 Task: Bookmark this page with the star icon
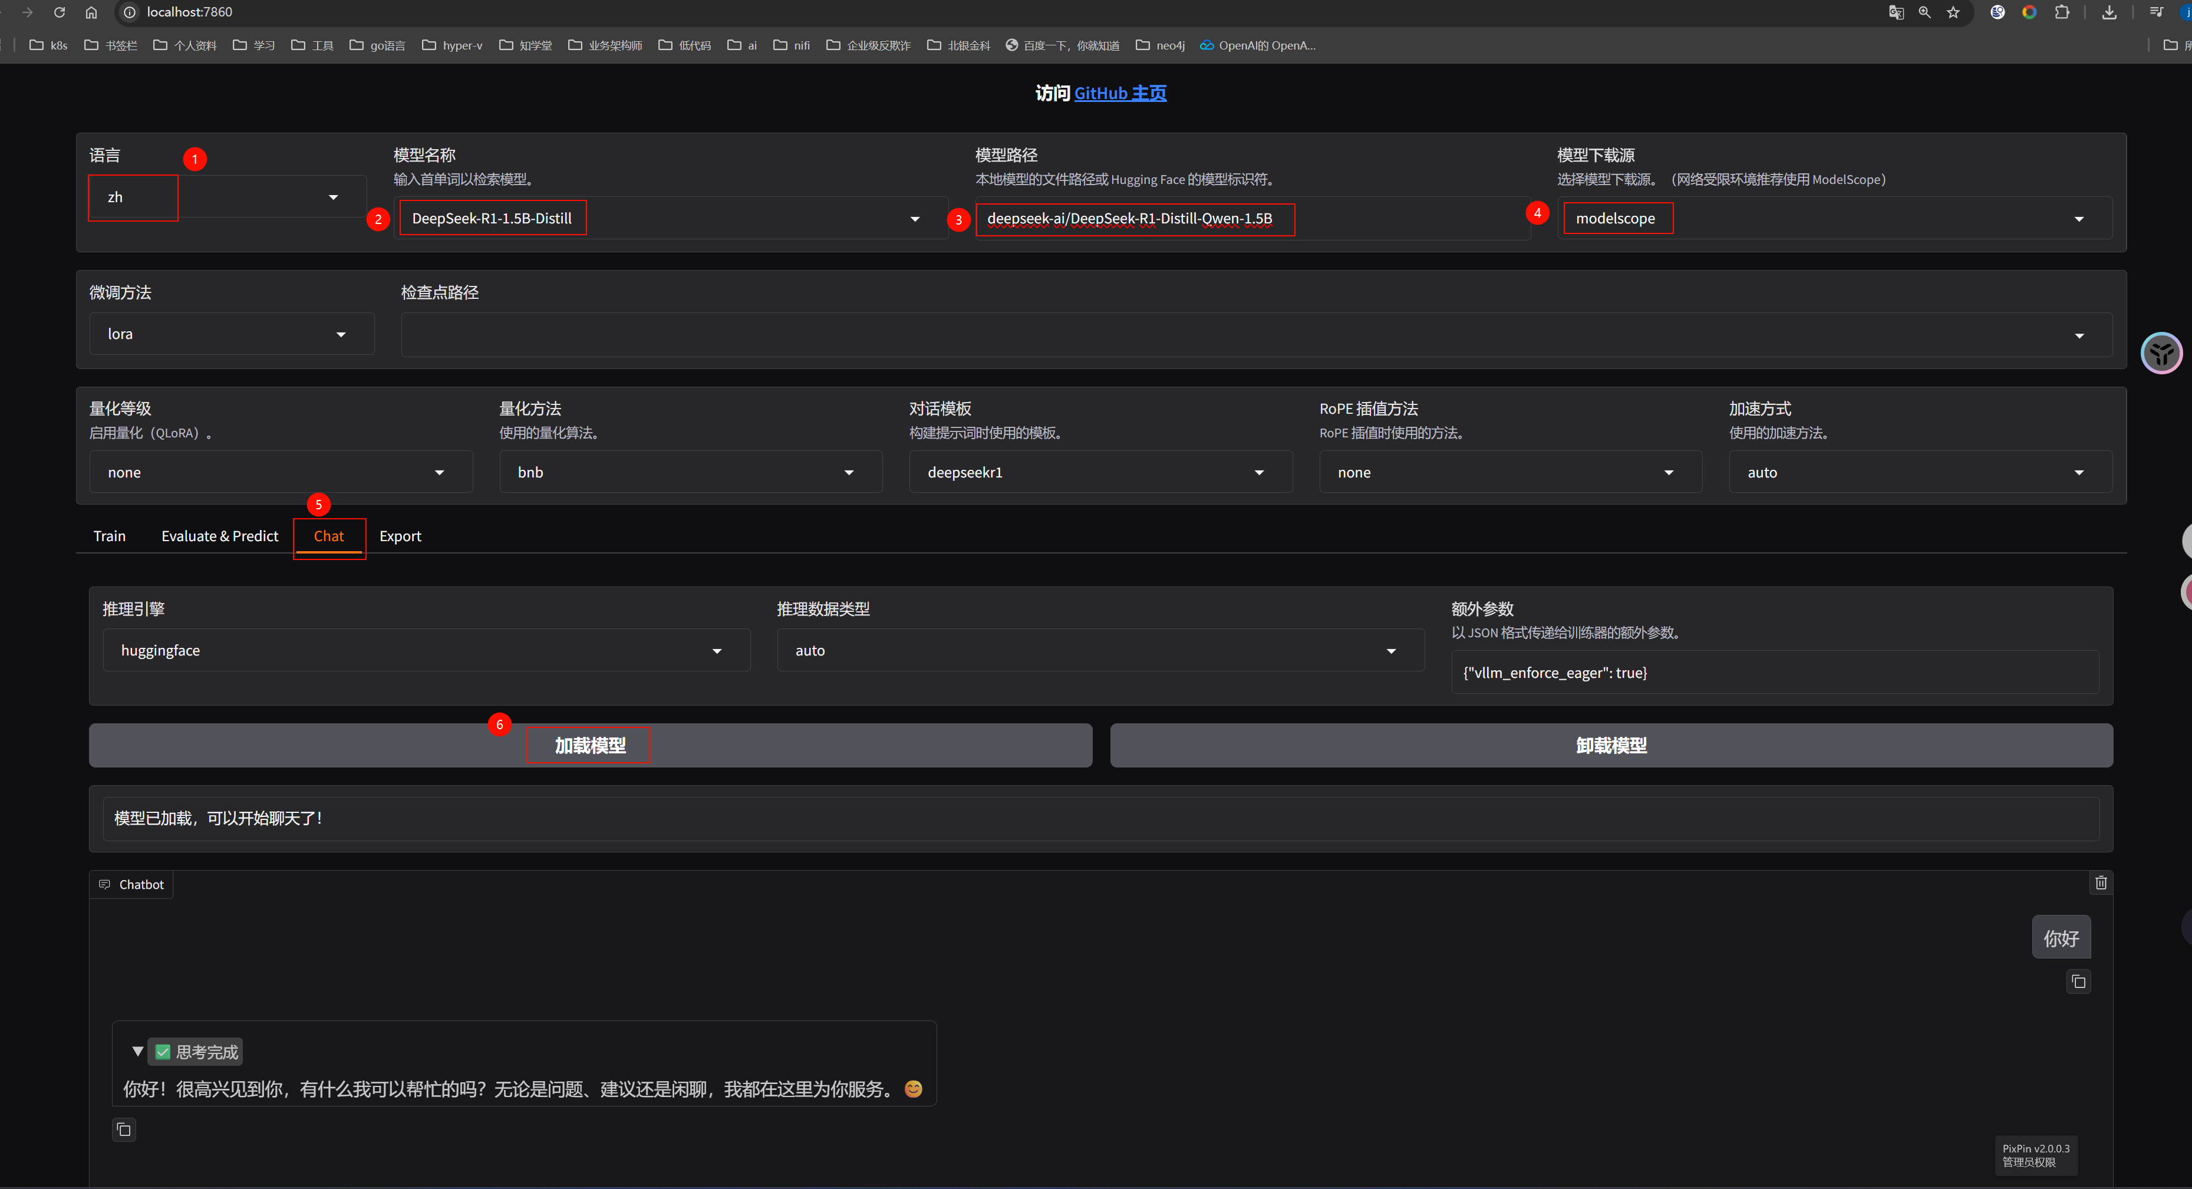coord(1953,12)
